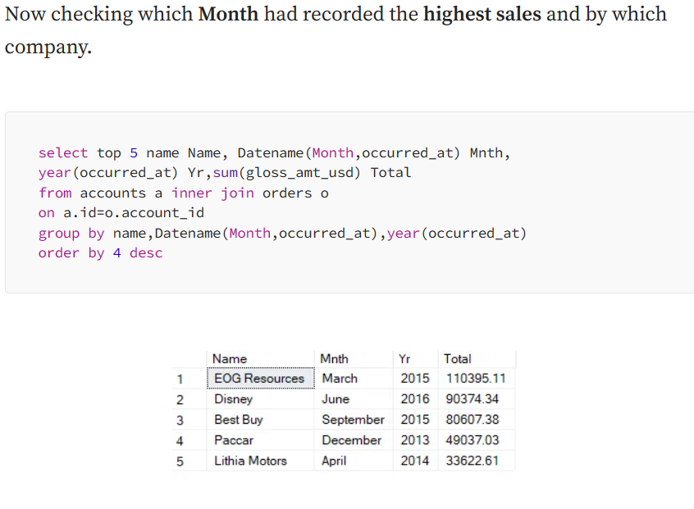Click the Total column header
The width and height of the screenshot is (694, 509).
tap(477, 359)
